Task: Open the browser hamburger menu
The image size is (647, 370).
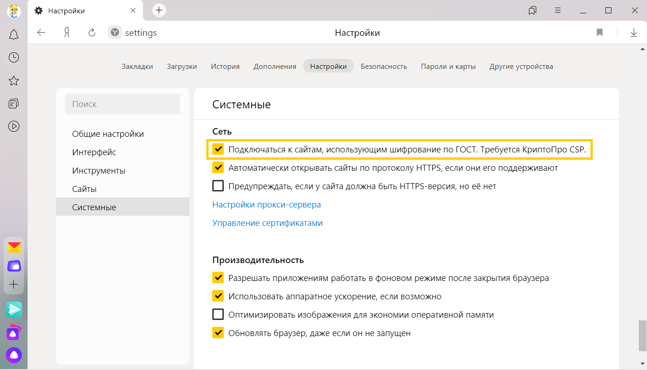Action: coord(558,10)
